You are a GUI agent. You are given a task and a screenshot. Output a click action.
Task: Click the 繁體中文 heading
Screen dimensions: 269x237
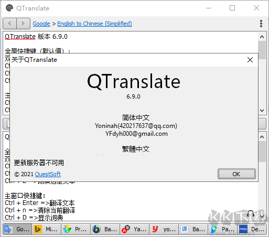[136, 149]
